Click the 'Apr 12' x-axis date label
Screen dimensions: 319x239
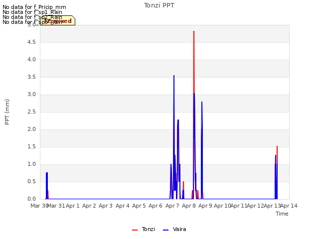(x=256, y=206)
